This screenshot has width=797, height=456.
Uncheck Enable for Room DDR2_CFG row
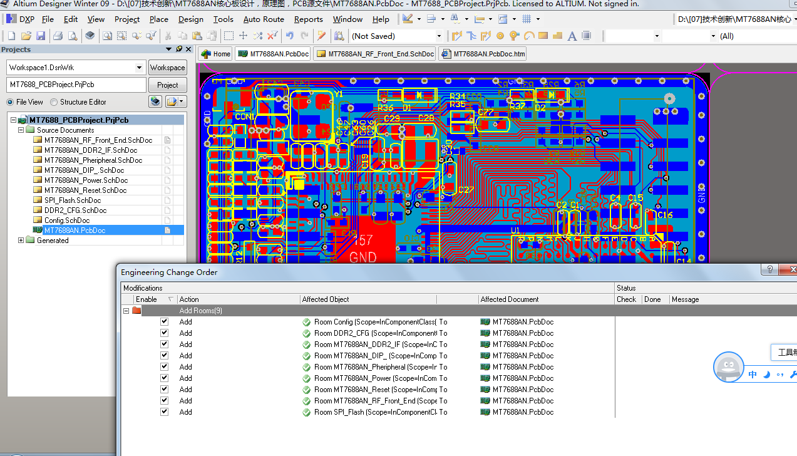(x=164, y=333)
